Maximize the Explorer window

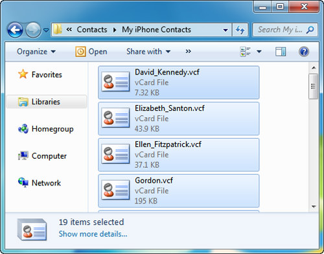point(280,6)
